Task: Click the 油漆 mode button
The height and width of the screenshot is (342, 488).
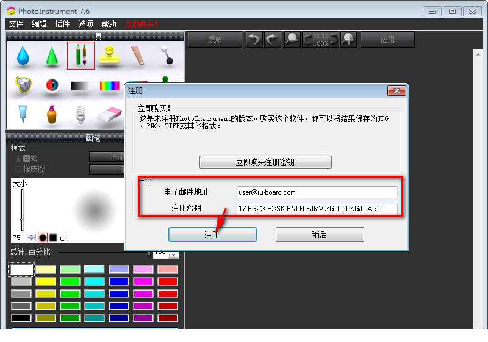Action: [106, 157]
